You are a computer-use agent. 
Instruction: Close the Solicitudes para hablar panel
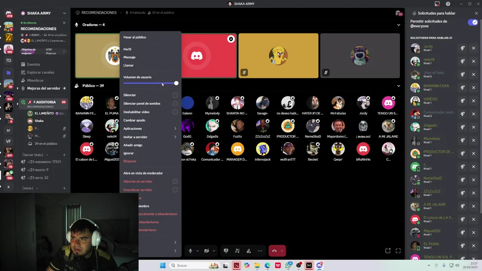pyautogui.click(x=476, y=13)
